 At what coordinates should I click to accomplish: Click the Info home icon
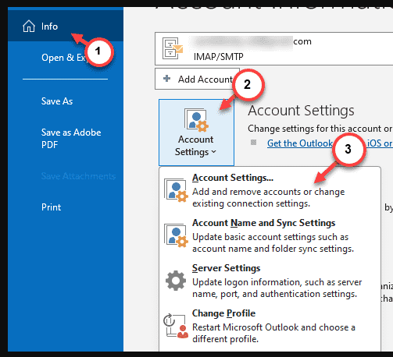(29, 26)
